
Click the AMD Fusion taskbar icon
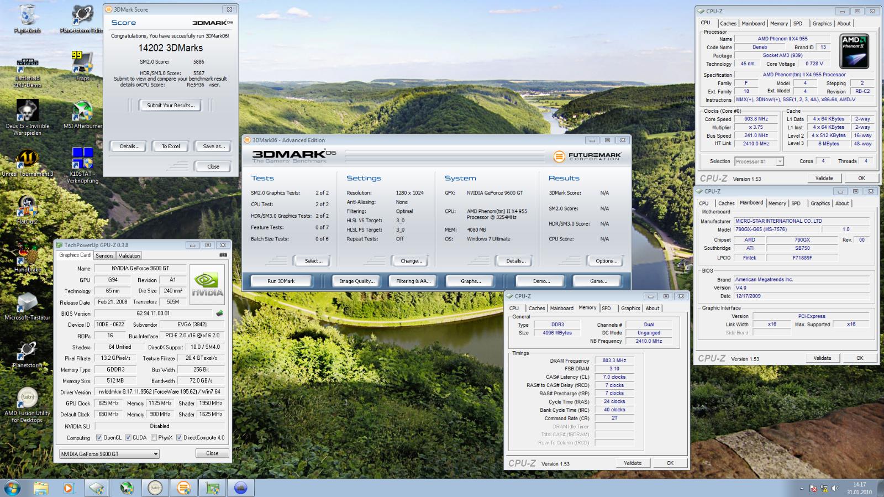(x=155, y=488)
